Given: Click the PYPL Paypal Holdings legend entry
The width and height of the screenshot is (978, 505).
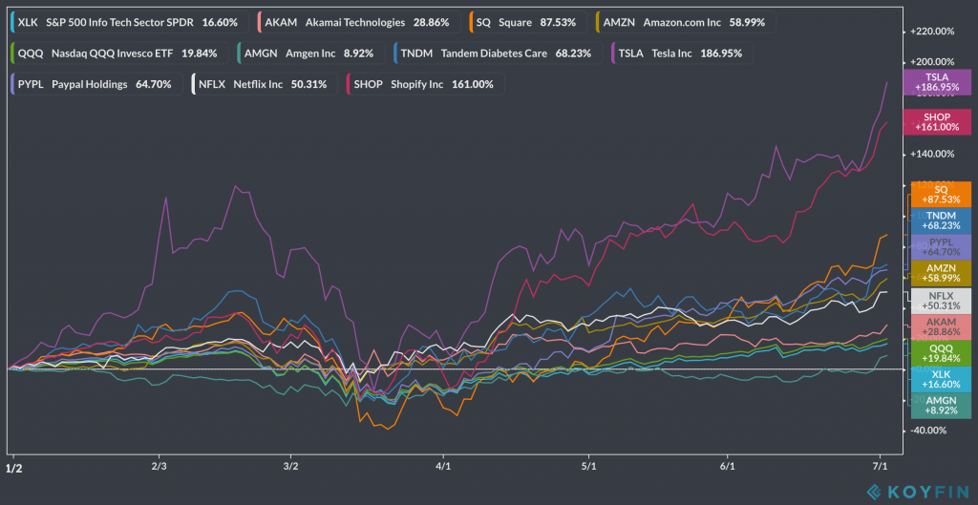Looking at the screenshot, I should point(94,84).
